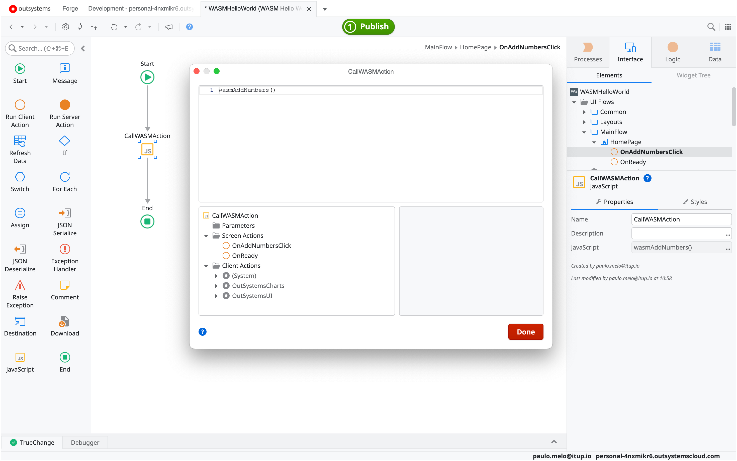
Task: Close the WASMHelloWorld module tab
Action: pyautogui.click(x=309, y=9)
